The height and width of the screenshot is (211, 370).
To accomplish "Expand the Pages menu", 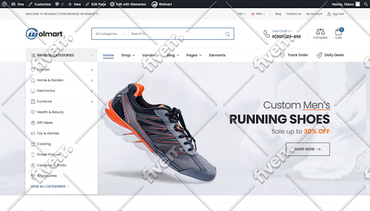I will [x=194, y=55].
